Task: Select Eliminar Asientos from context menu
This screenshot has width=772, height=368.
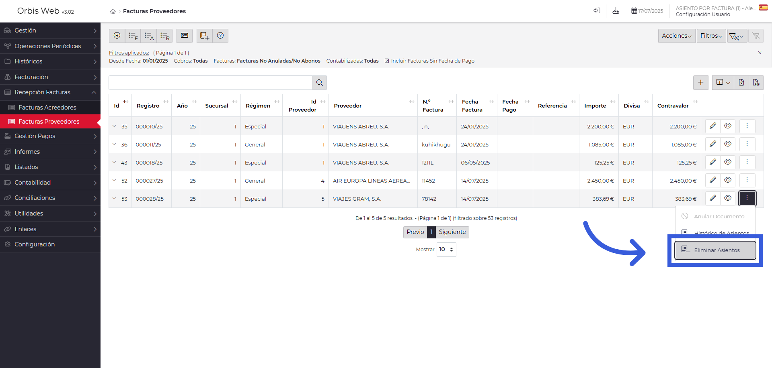Action: pos(715,250)
